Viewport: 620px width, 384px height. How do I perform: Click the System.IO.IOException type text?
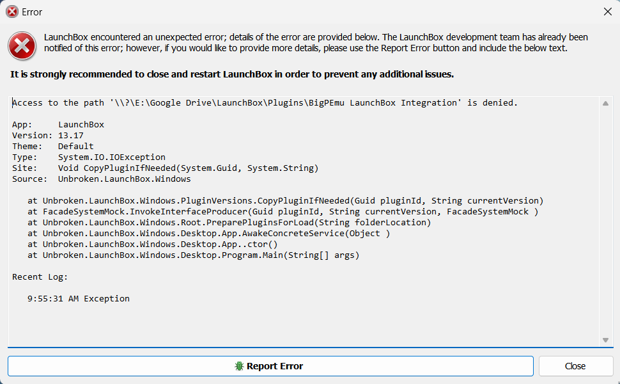[112, 157]
